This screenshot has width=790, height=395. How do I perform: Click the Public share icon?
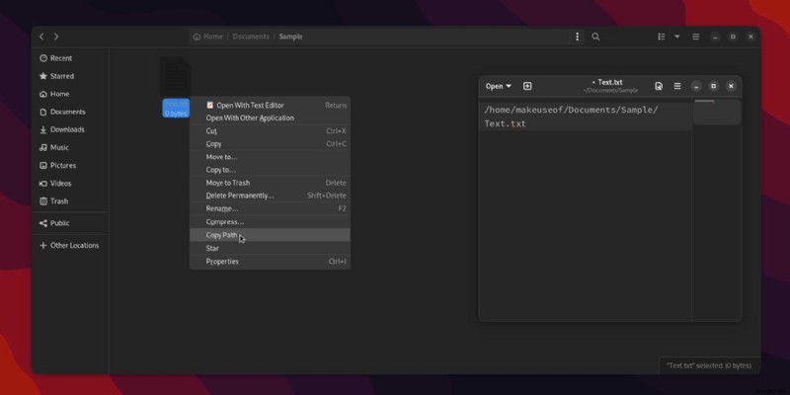coord(43,223)
